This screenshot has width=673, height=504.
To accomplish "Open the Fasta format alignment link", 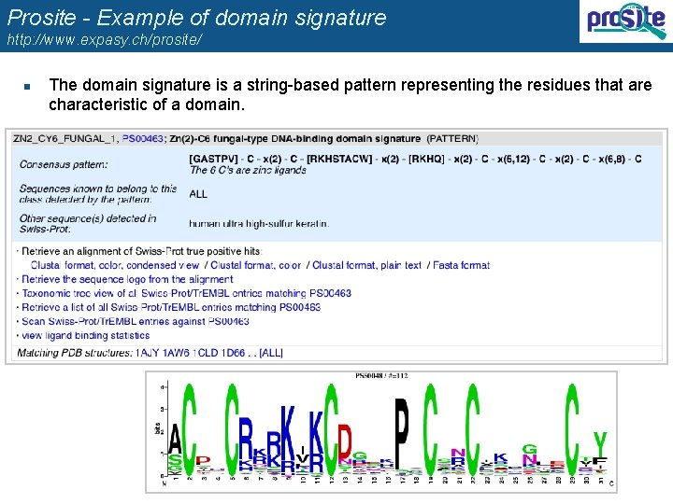I will tap(461, 265).
